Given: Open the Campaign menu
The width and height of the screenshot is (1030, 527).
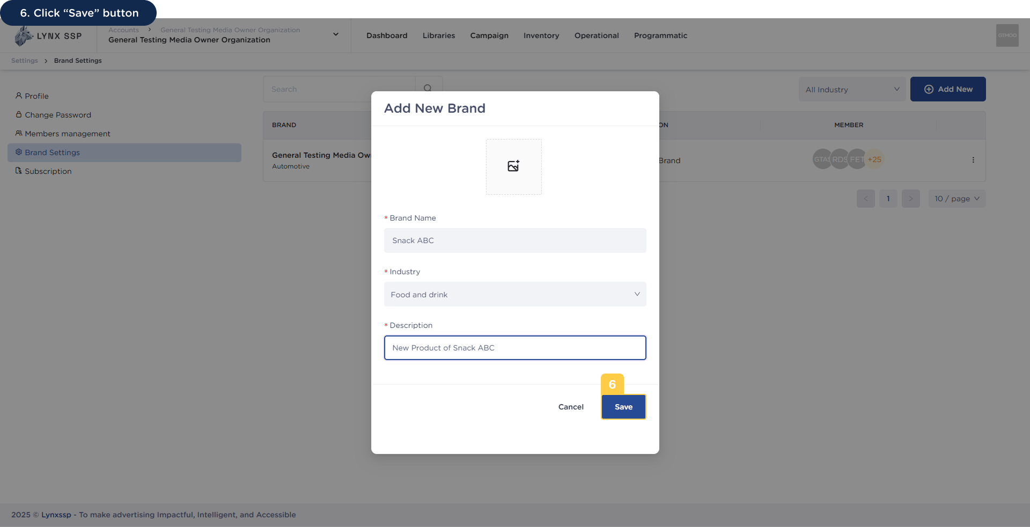Looking at the screenshot, I should (489, 35).
